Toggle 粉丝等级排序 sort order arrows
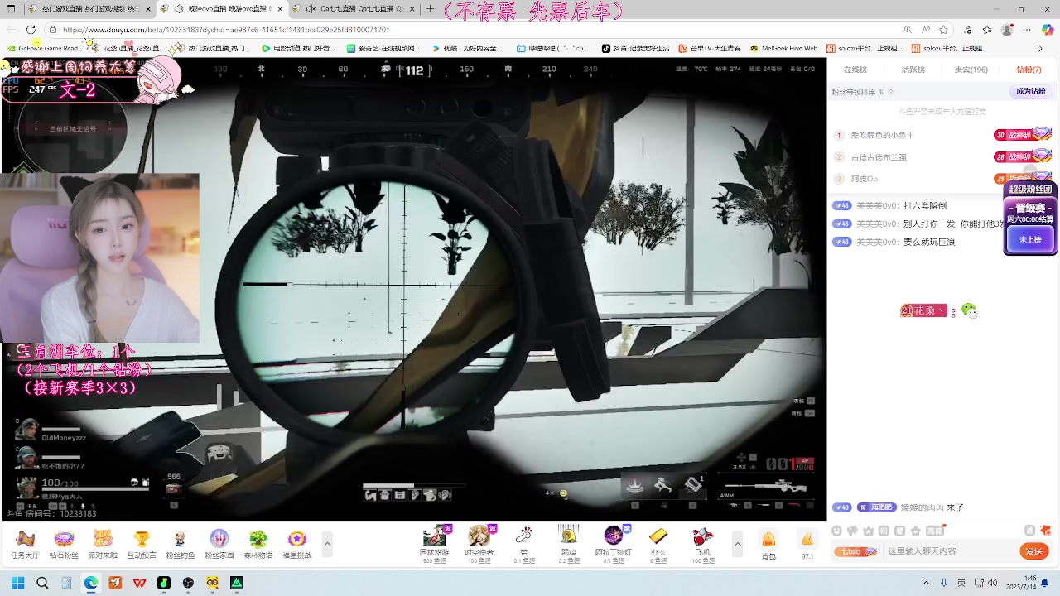 (x=881, y=92)
